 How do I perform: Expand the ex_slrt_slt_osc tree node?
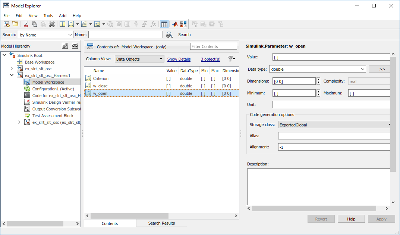[x=12, y=69]
